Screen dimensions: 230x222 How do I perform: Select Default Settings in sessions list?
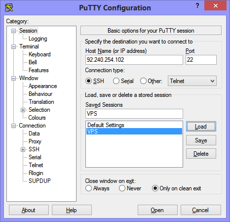[x=134, y=125]
